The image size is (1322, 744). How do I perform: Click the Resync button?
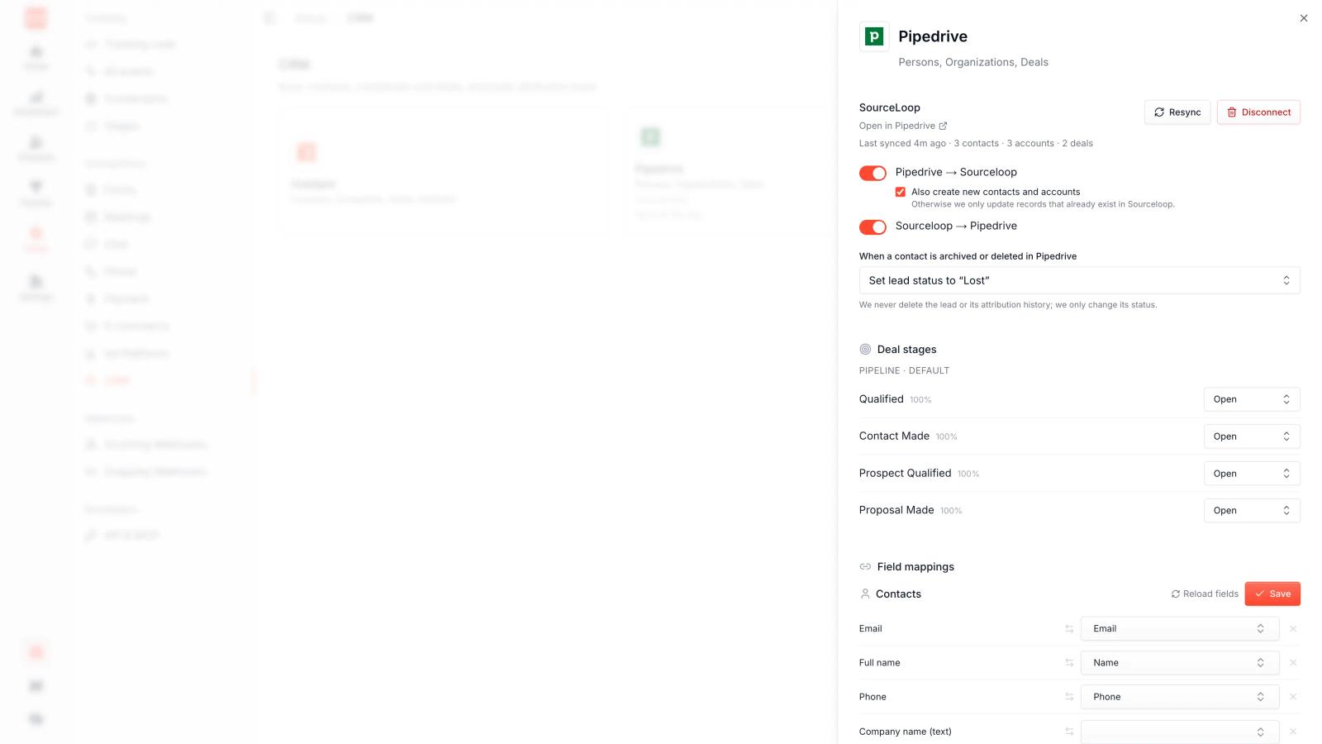[1177, 112]
